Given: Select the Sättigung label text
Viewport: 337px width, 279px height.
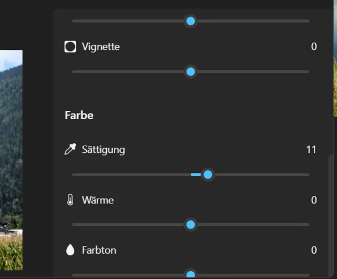Looking at the screenshot, I should click(103, 150).
